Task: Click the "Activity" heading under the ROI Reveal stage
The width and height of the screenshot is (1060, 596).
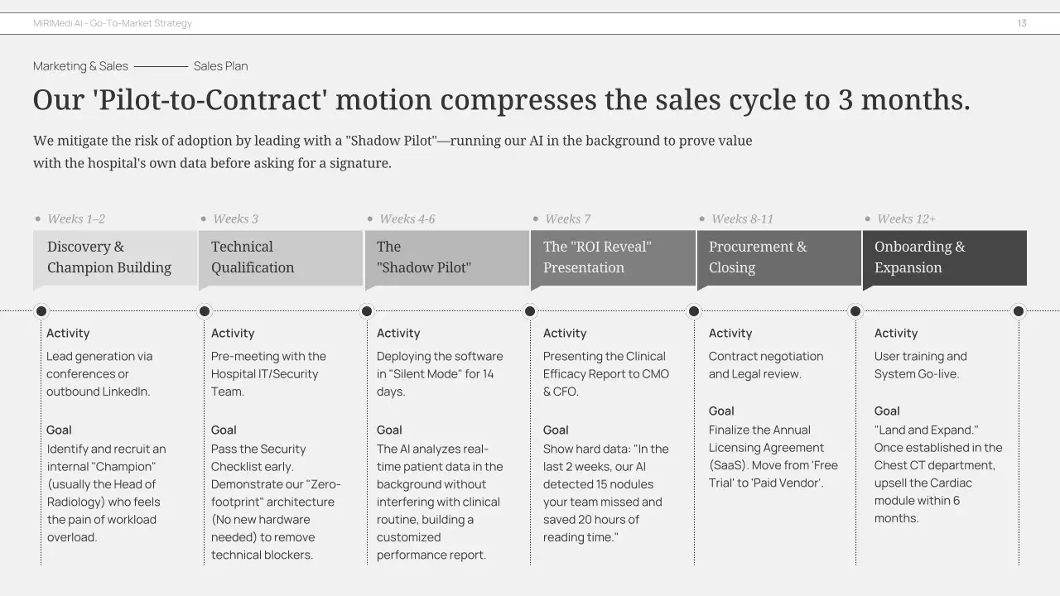Action: [565, 333]
